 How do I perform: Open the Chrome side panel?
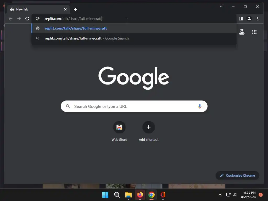241,19
